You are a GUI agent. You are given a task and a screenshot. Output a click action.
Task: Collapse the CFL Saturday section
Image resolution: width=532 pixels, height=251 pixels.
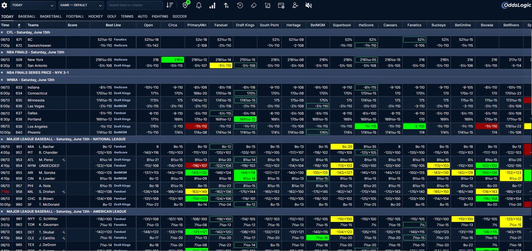(x=2, y=32)
